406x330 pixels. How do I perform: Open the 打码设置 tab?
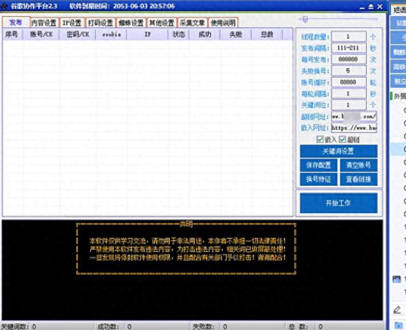click(x=101, y=23)
